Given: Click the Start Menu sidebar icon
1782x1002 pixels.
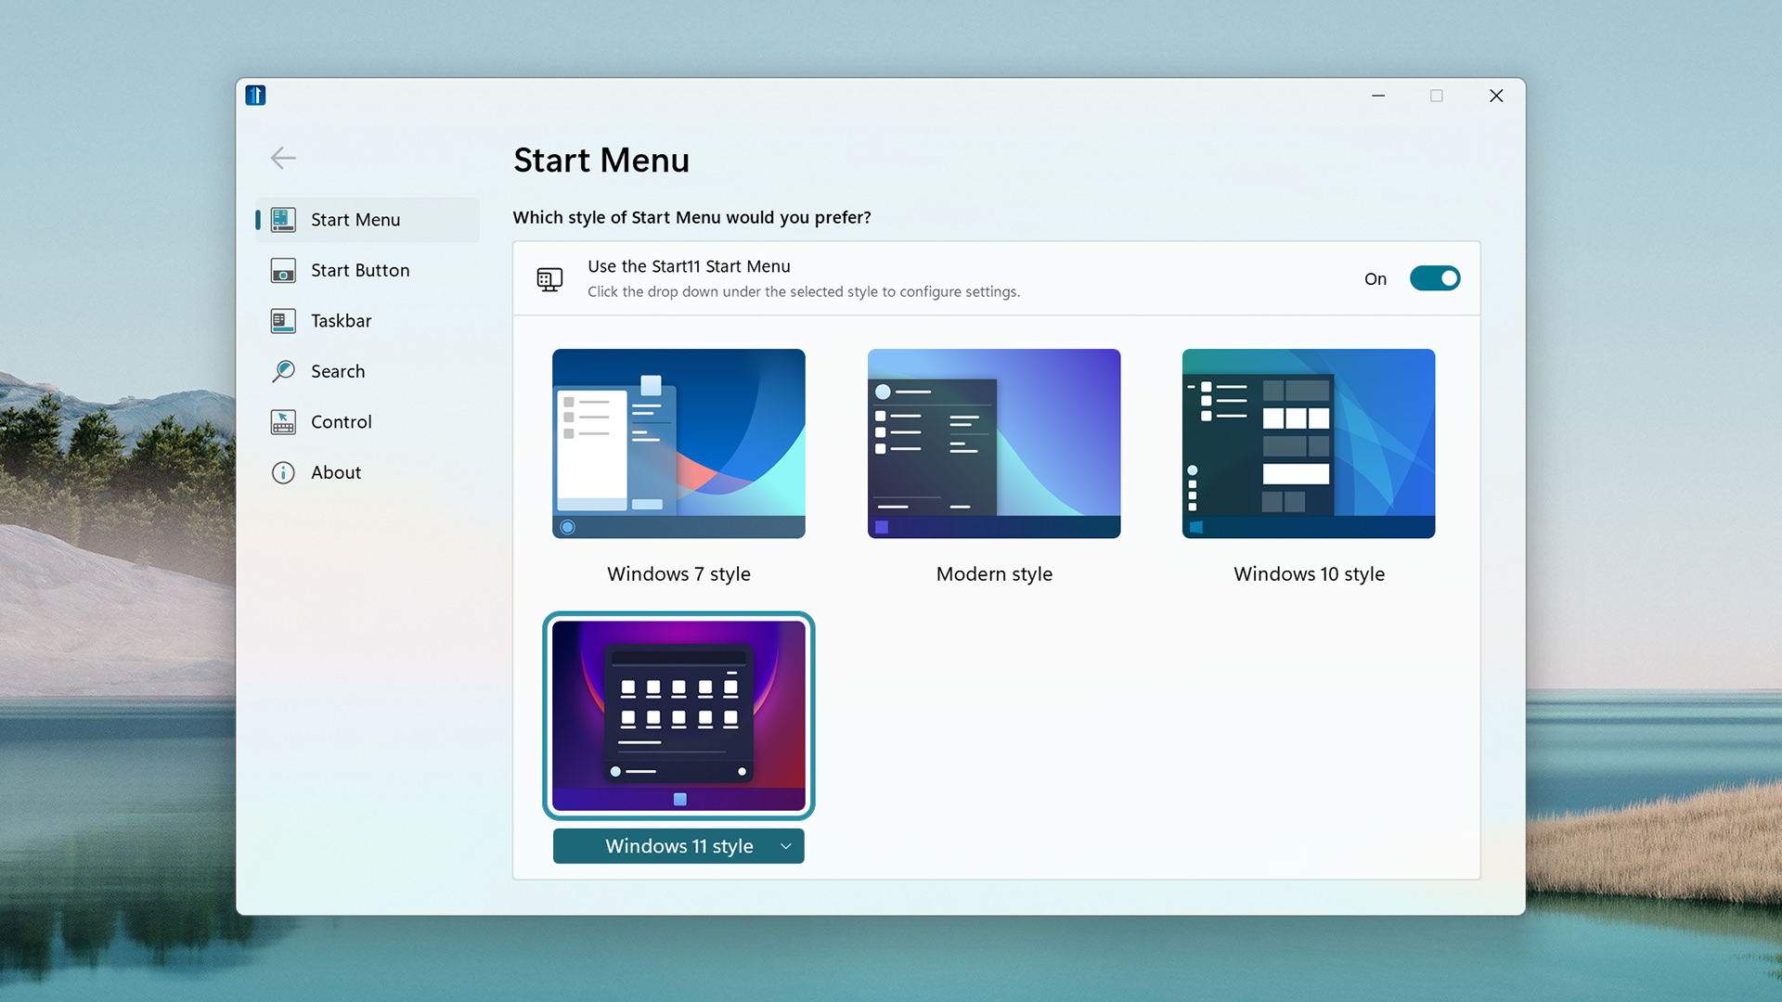Looking at the screenshot, I should pyautogui.click(x=284, y=219).
